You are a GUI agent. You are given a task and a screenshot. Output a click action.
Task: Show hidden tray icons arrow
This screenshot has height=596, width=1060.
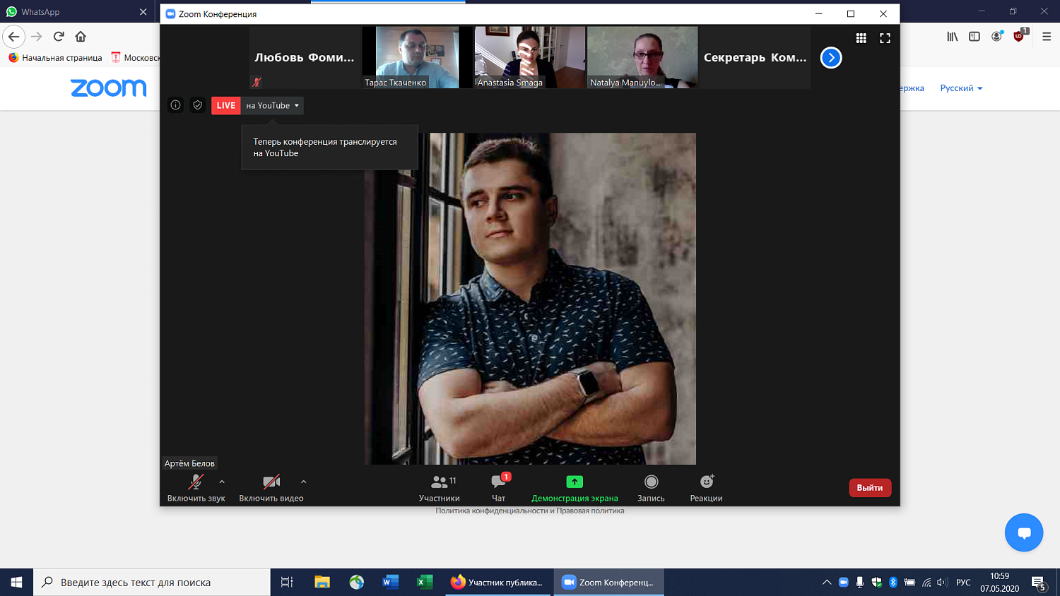[827, 583]
